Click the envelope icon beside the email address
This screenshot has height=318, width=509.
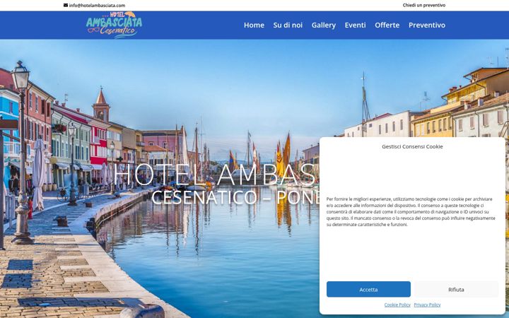point(66,5)
